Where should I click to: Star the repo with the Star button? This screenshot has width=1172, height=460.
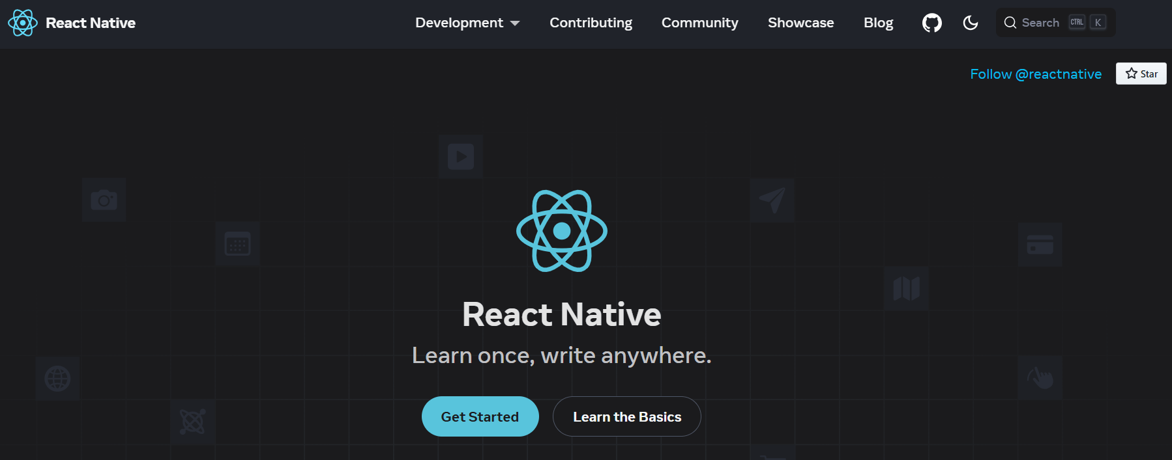(x=1141, y=74)
